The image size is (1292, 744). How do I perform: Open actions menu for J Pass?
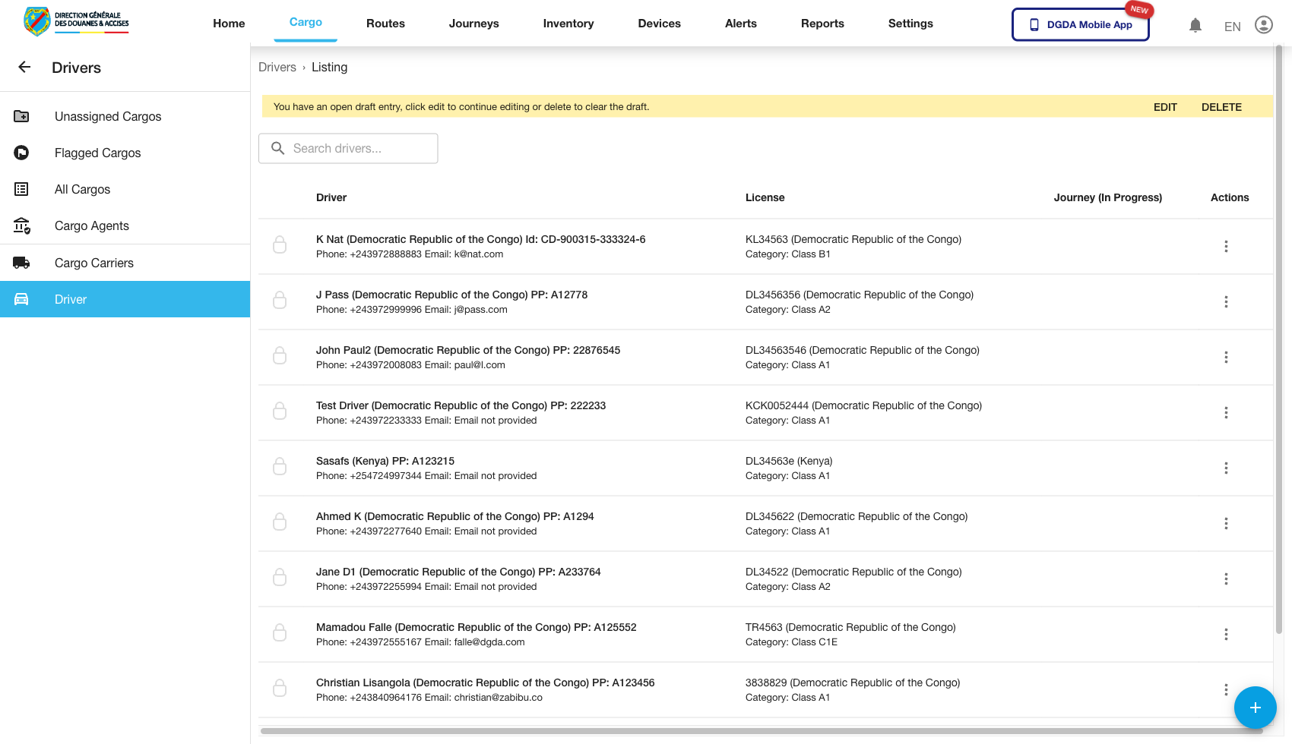[1225, 302]
